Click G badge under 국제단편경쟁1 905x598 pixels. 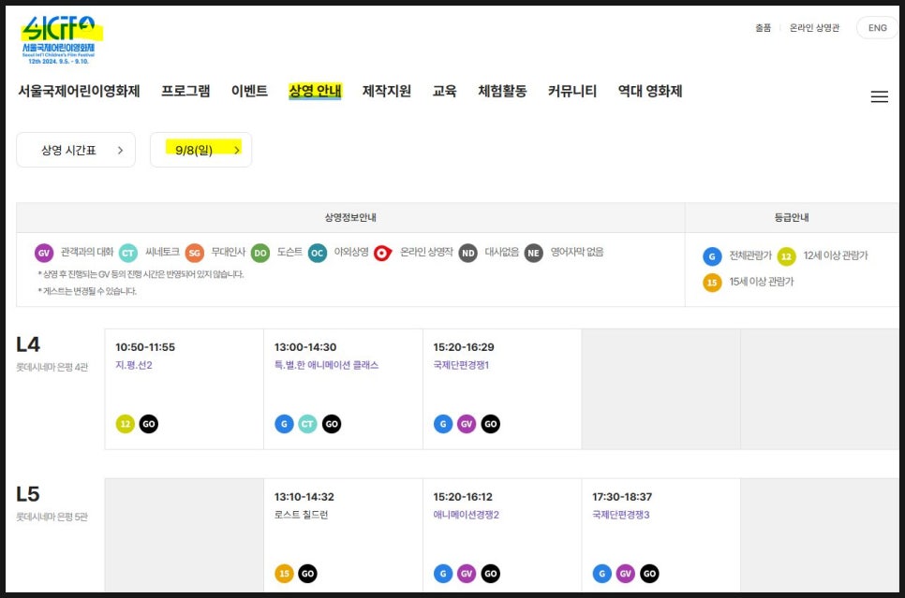click(x=443, y=424)
